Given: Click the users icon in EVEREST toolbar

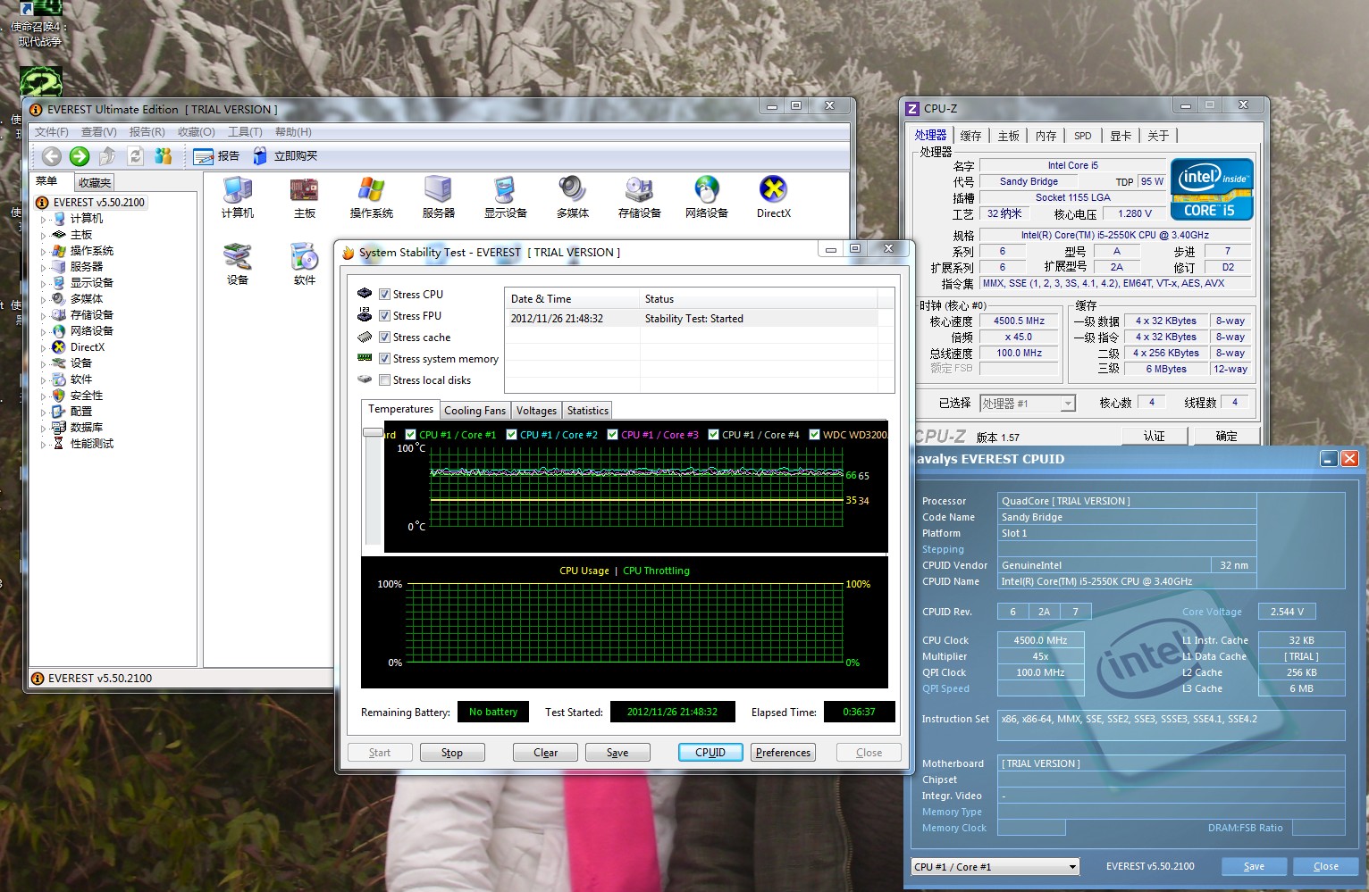Looking at the screenshot, I should point(163,156).
